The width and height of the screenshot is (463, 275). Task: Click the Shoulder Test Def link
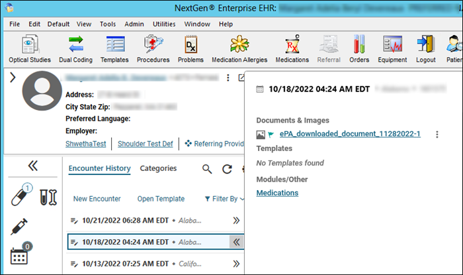click(x=146, y=144)
